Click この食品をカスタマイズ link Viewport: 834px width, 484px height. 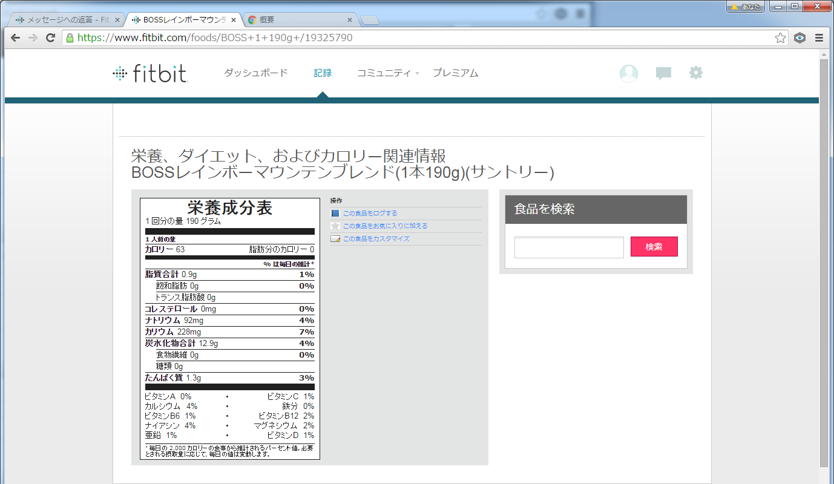tap(376, 238)
